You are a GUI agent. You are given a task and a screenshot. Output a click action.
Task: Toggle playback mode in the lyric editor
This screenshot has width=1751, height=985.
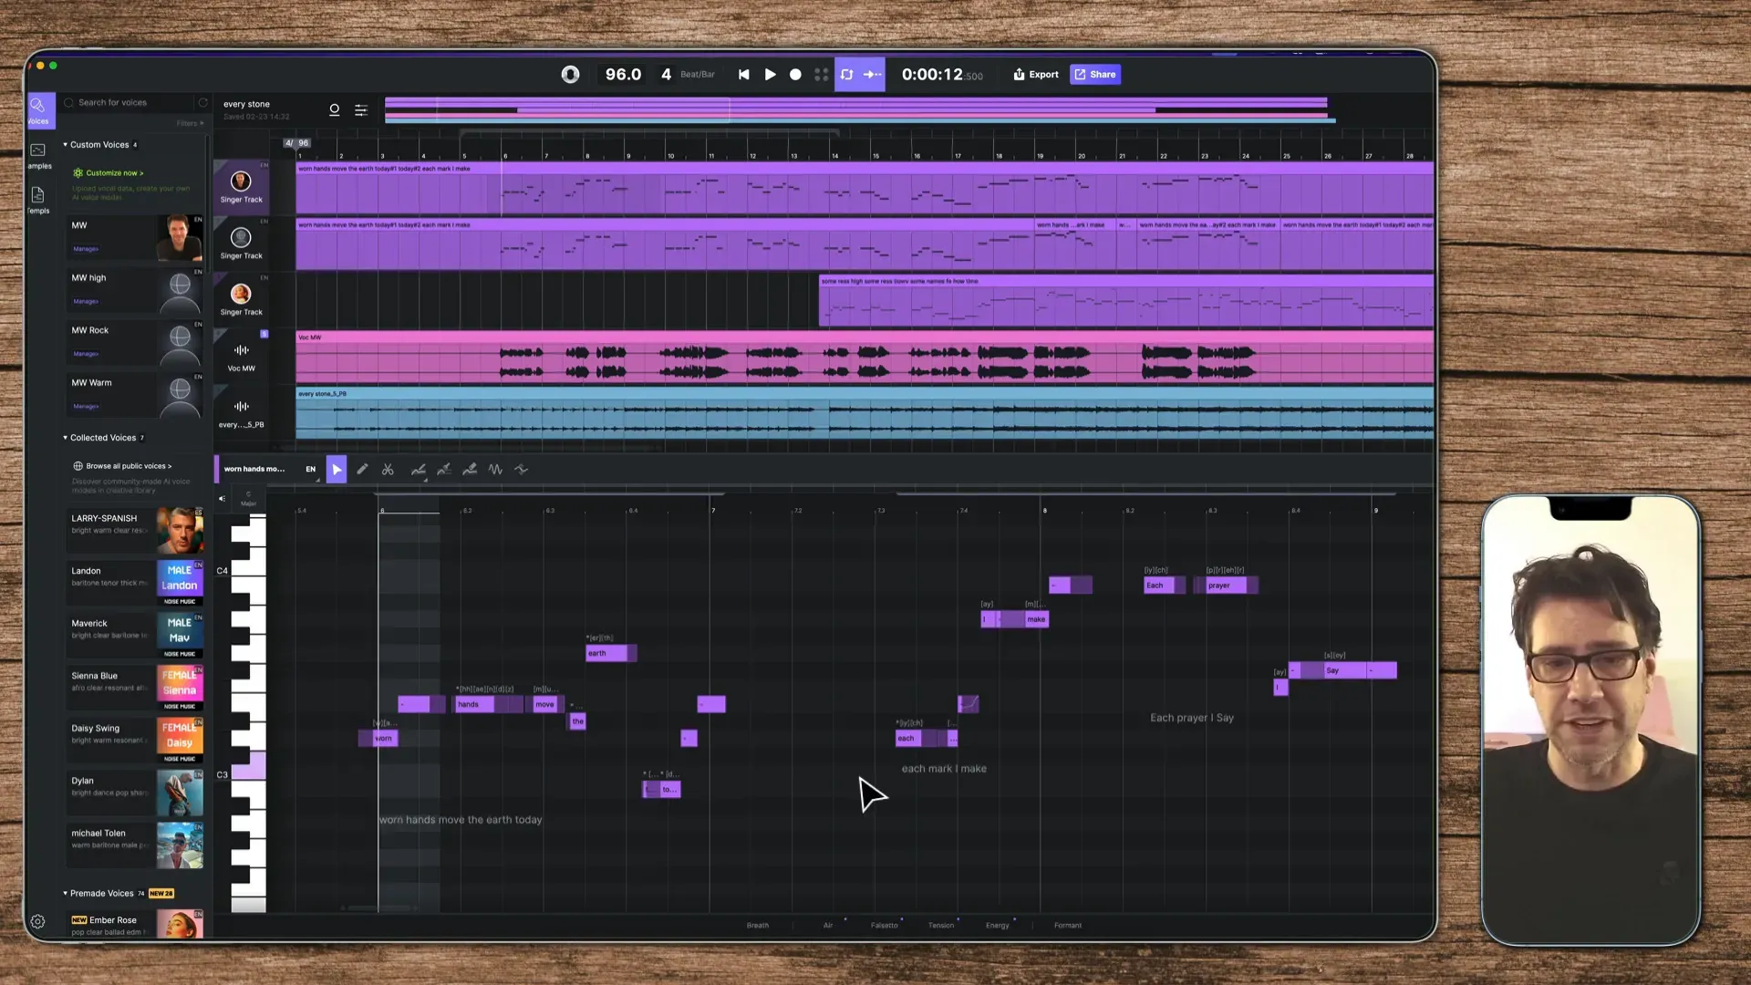(337, 469)
